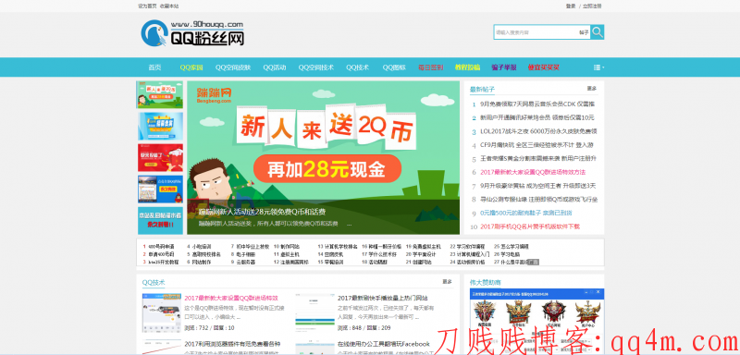
Task: Open the QQ活动 nav item
Action: pyautogui.click(x=275, y=67)
